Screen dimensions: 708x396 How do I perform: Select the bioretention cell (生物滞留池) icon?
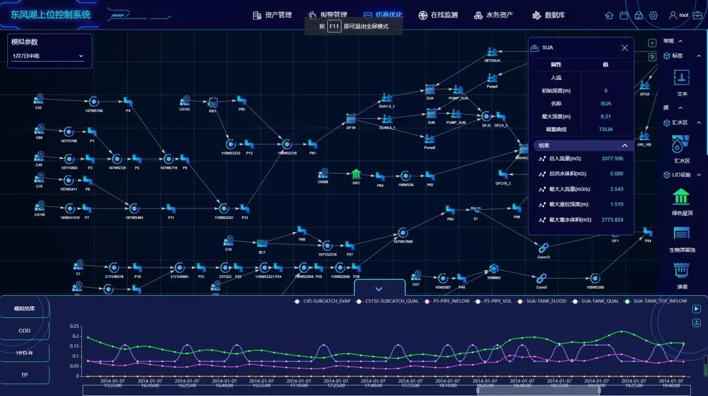pyautogui.click(x=681, y=234)
